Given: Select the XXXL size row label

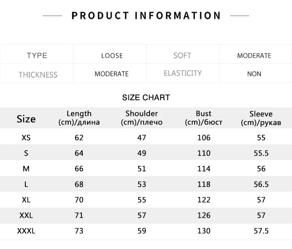Looking at the screenshot, I should tap(26, 231).
